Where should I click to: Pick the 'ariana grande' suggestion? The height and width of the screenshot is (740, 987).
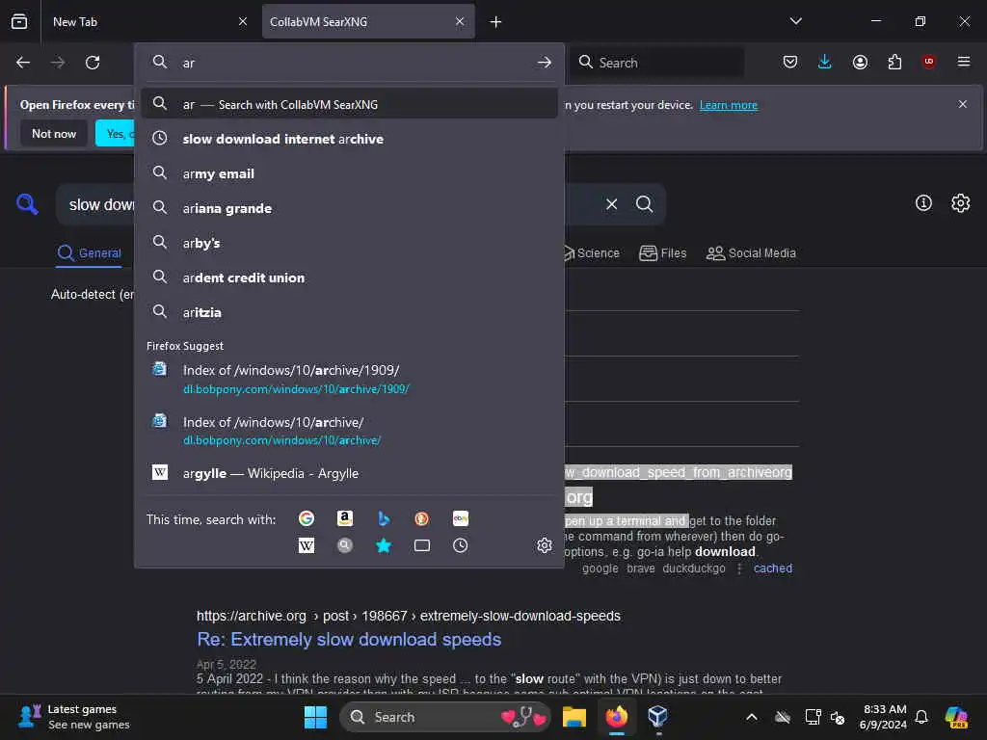(x=349, y=208)
